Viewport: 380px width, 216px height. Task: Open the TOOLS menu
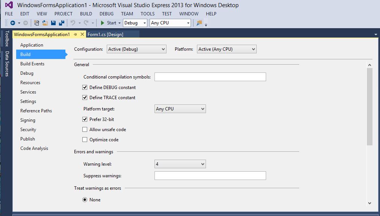click(148, 14)
